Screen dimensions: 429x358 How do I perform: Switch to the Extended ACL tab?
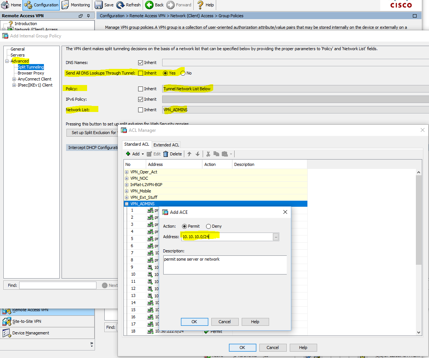pyautogui.click(x=166, y=145)
